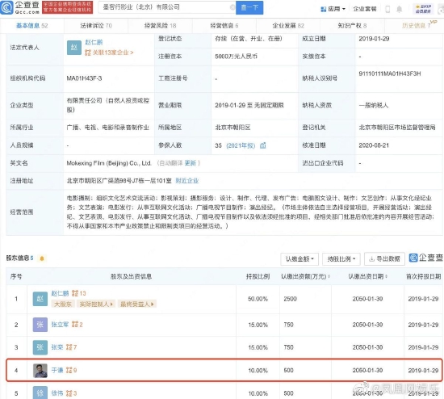Switch to 经营风险 tab
Image resolution: width=444 pixels, height=399 pixels.
pyautogui.click(x=161, y=26)
